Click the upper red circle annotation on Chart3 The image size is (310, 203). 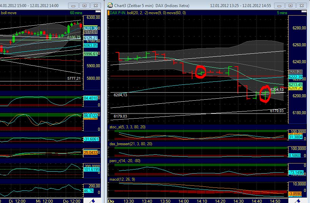pos(200,72)
